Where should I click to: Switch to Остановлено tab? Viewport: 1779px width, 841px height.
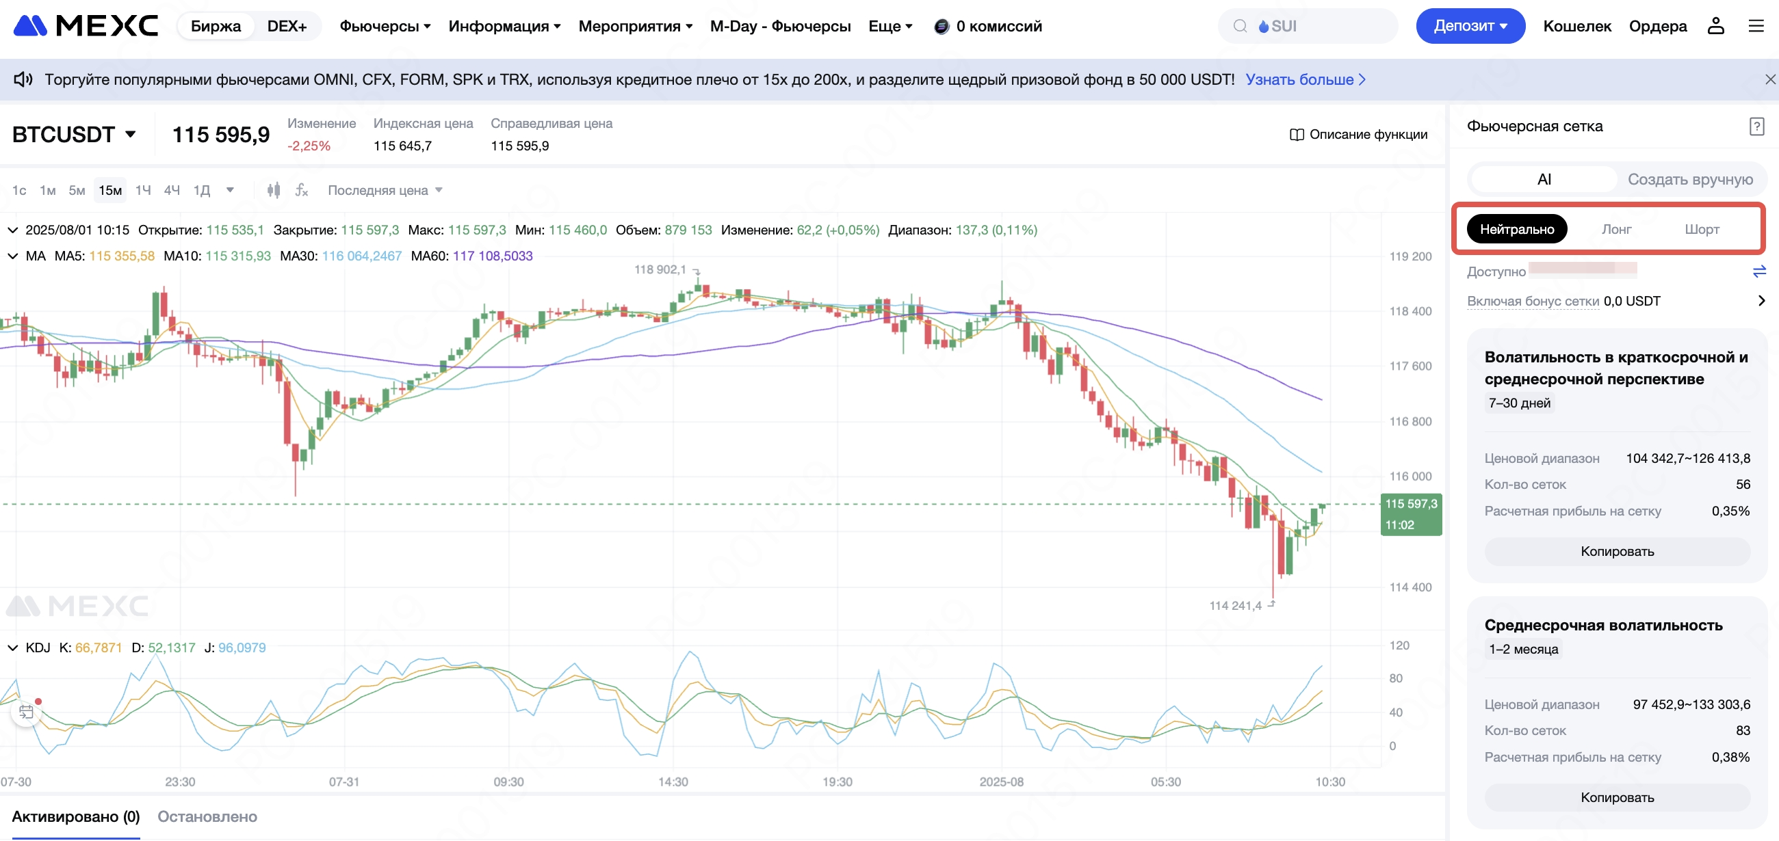207,816
